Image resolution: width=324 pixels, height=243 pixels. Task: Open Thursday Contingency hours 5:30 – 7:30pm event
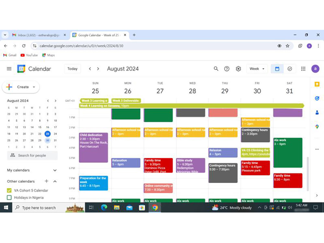(x=223, y=173)
